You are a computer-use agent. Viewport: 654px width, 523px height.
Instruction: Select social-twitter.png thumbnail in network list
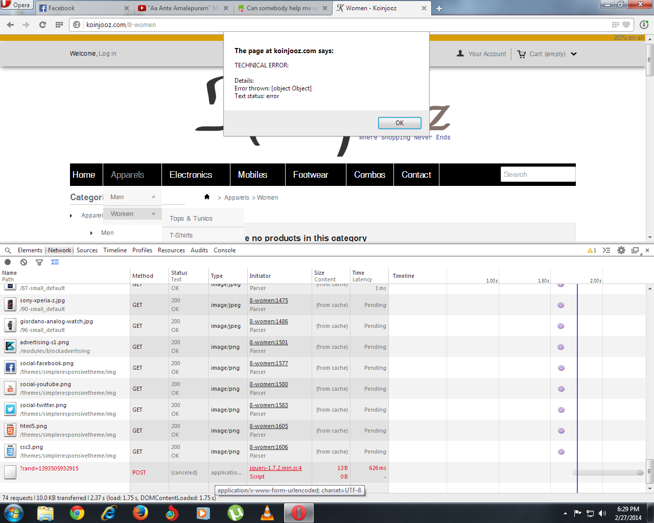pyautogui.click(x=10, y=410)
